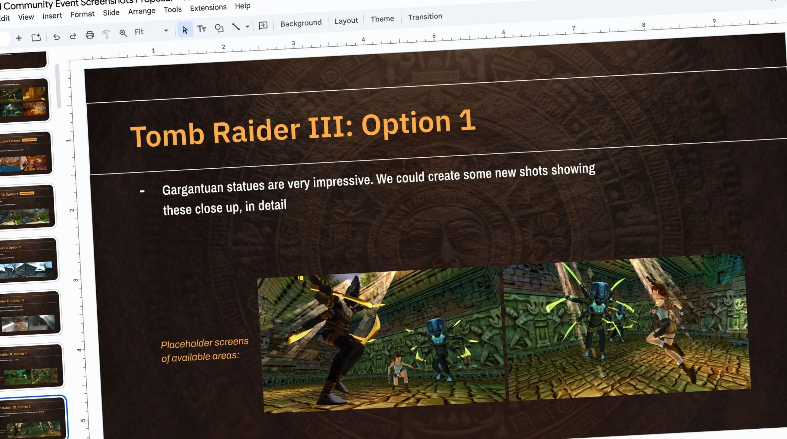The image size is (787, 439).
Task: Open the Help menu
Action: point(242,6)
